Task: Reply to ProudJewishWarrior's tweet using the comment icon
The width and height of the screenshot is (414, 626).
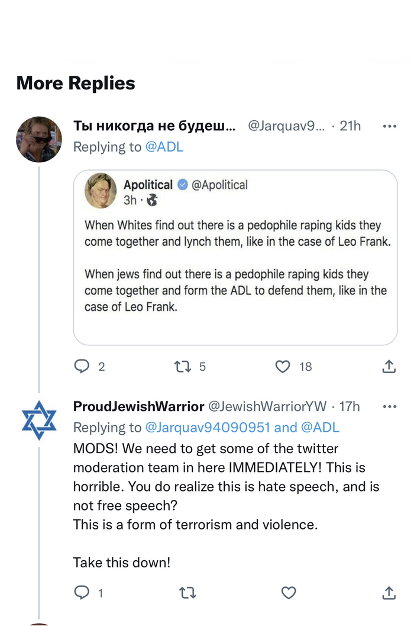Action: point(82,592)
